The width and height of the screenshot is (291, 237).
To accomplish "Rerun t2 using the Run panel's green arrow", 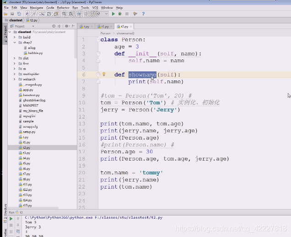I will click(11, 219).
